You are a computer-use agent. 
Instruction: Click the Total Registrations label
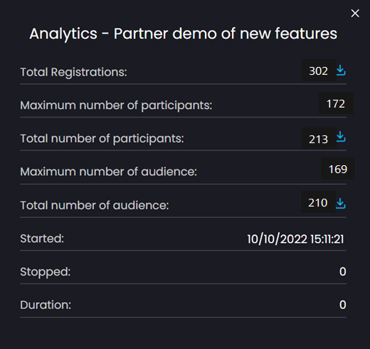coord(74,72)
